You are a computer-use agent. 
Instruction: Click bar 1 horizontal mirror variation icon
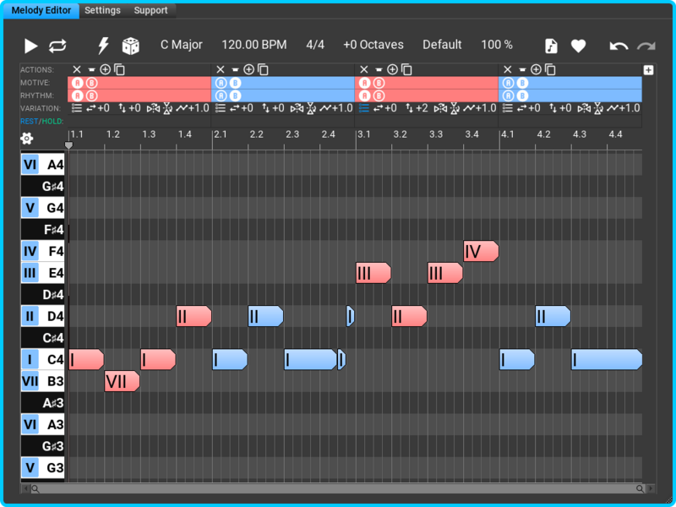point(153,108)
